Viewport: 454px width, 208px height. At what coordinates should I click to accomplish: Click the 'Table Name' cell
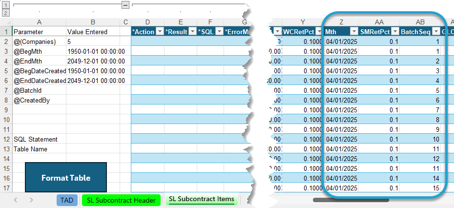(x=40, y=149)
